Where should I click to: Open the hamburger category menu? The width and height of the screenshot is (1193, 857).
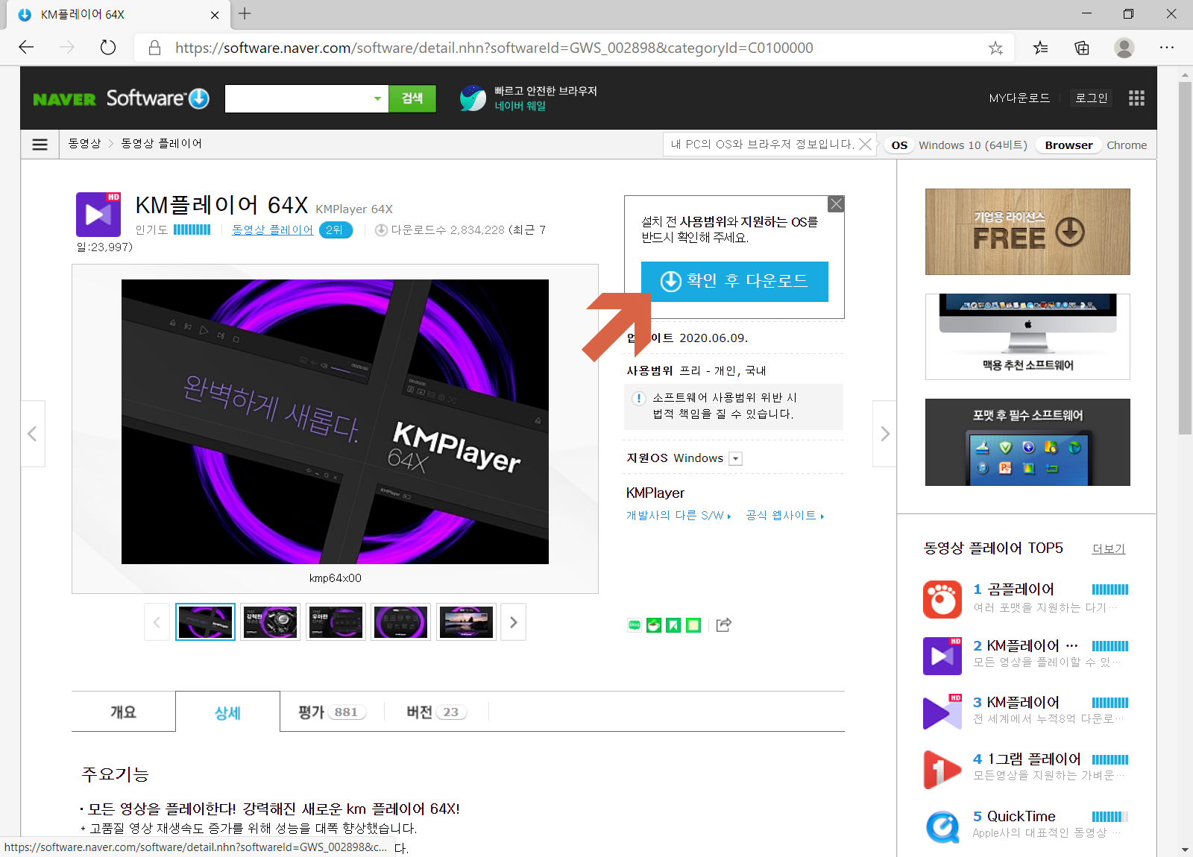40,144
